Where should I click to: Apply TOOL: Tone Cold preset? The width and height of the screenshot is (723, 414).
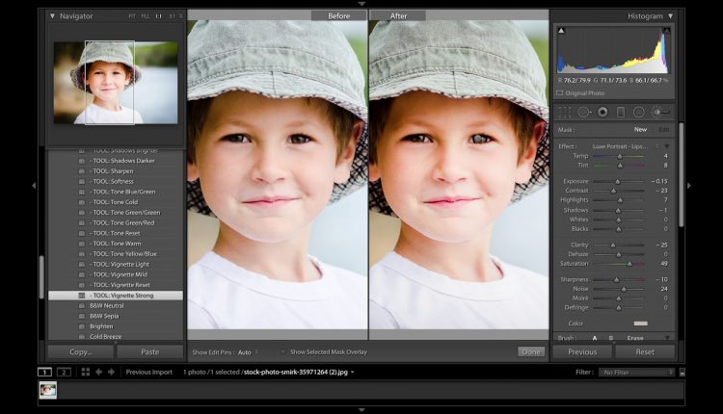tap(116, 202)
